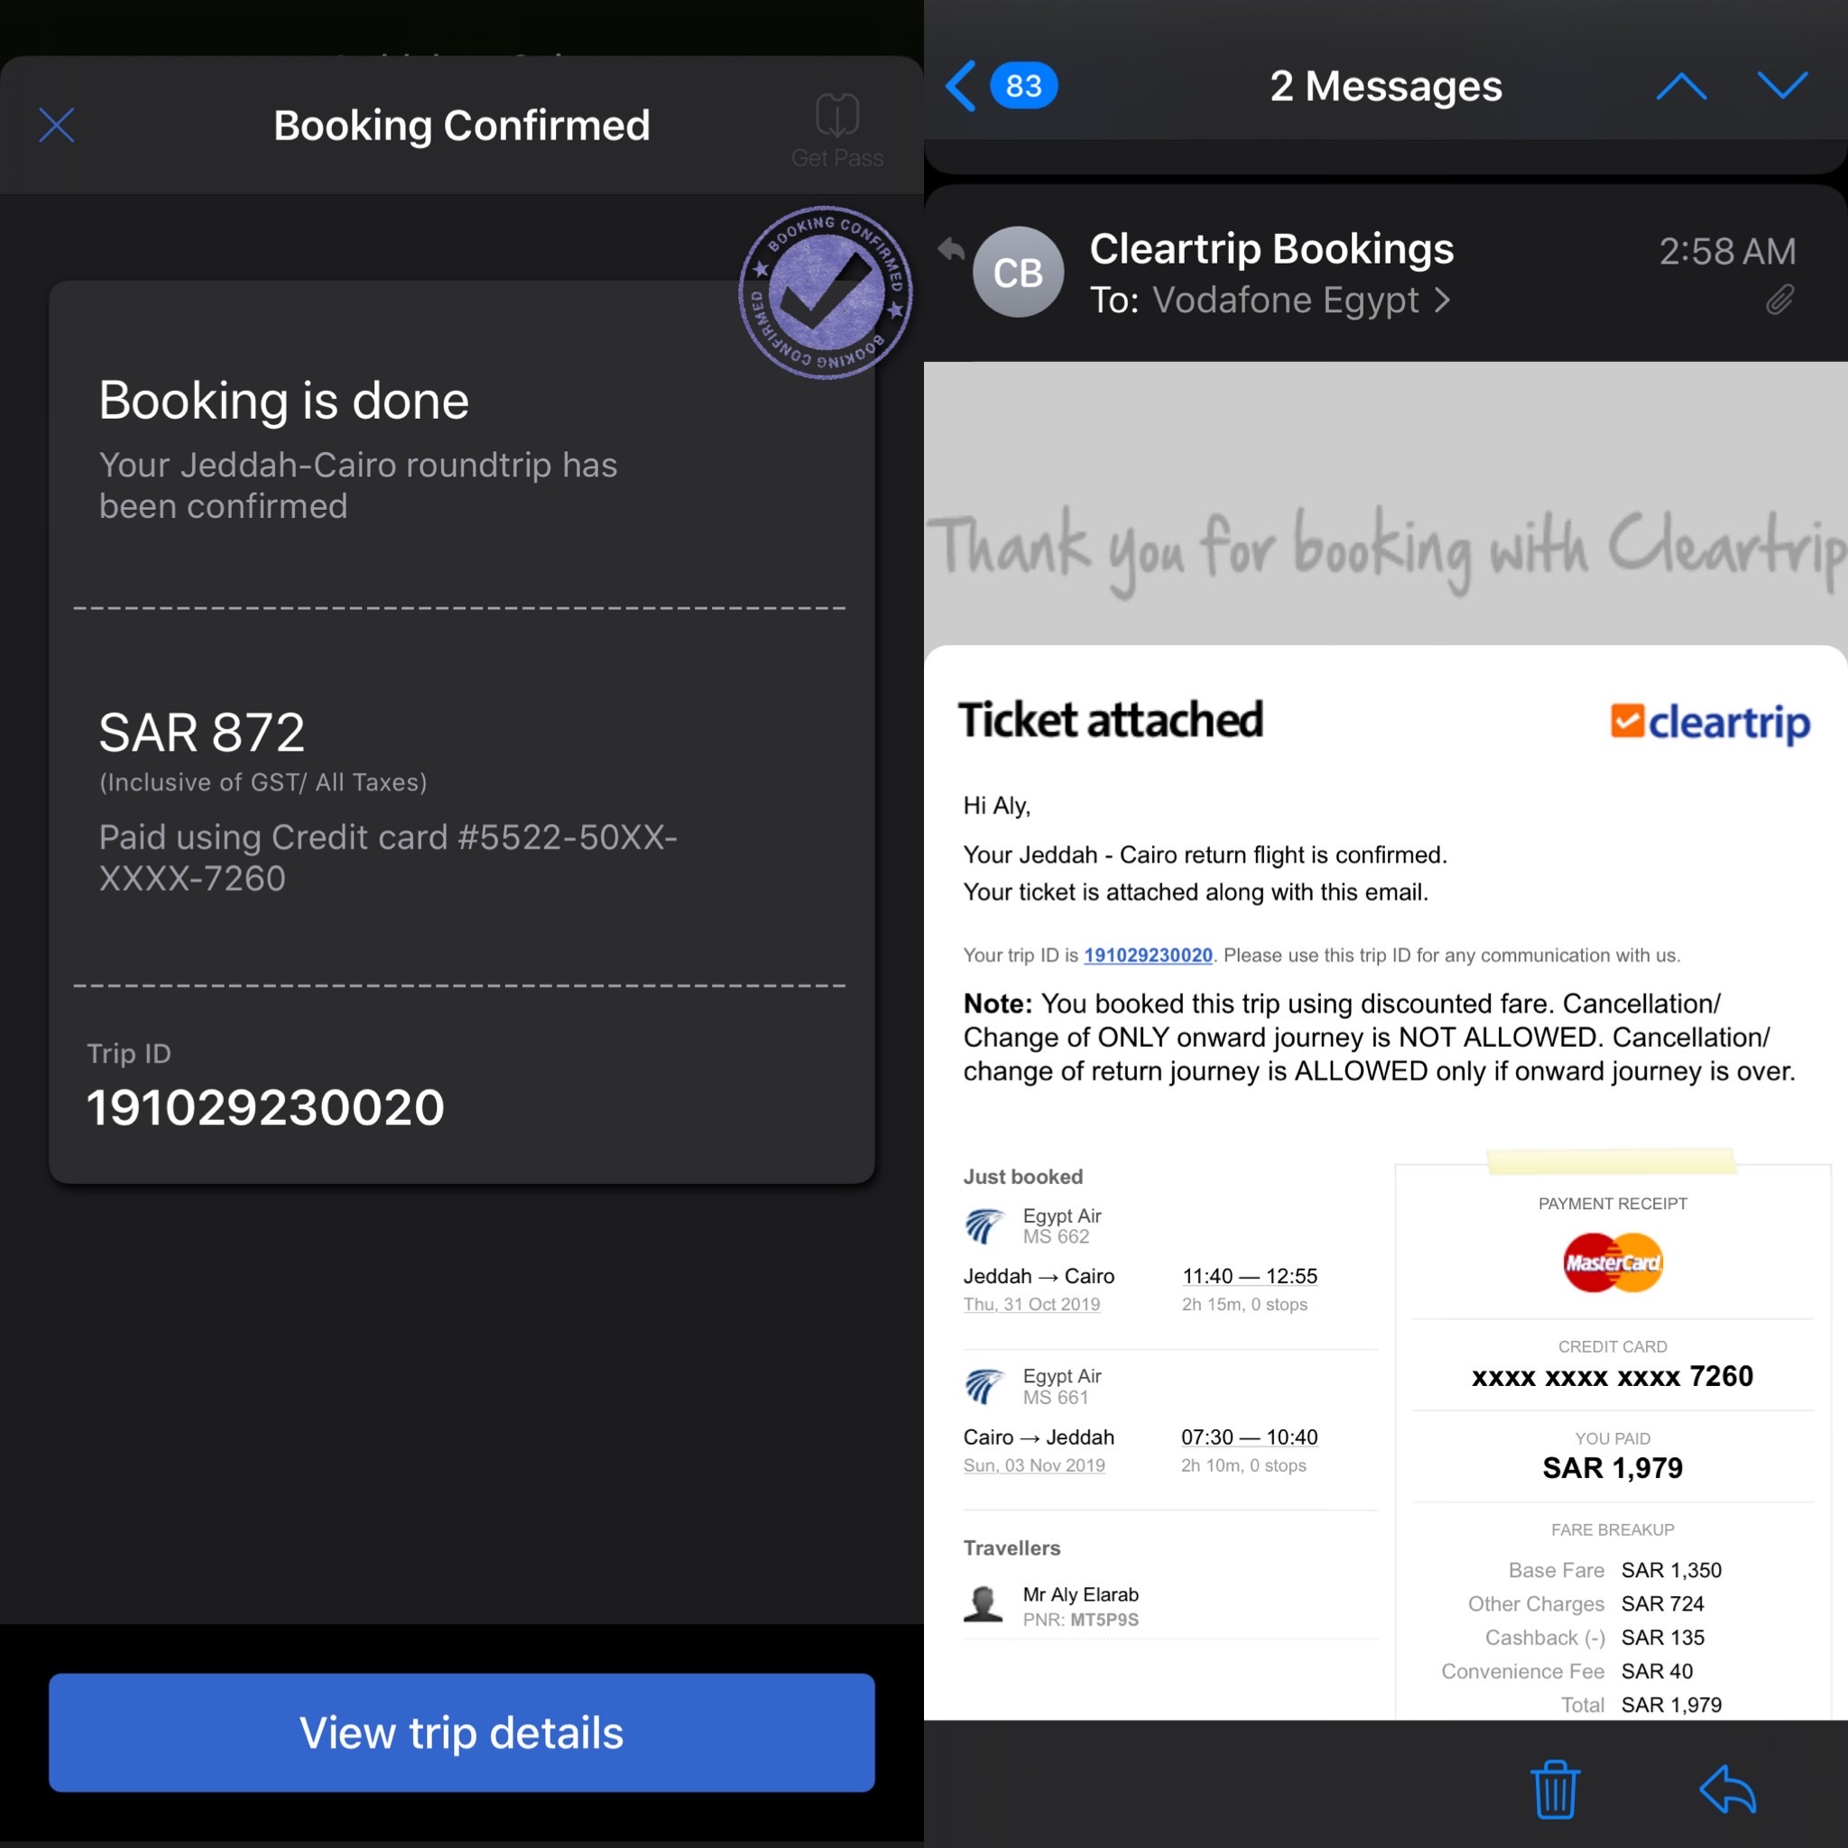Viewport: 1848px width, 1848px height.
Task: Reply using the bottom reply arrow
Action: click(1727, 1788)
